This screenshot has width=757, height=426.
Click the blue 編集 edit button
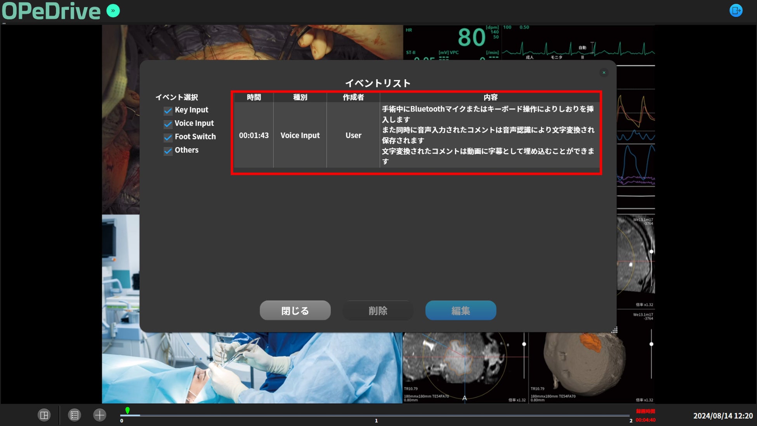[x=460, y=311]
